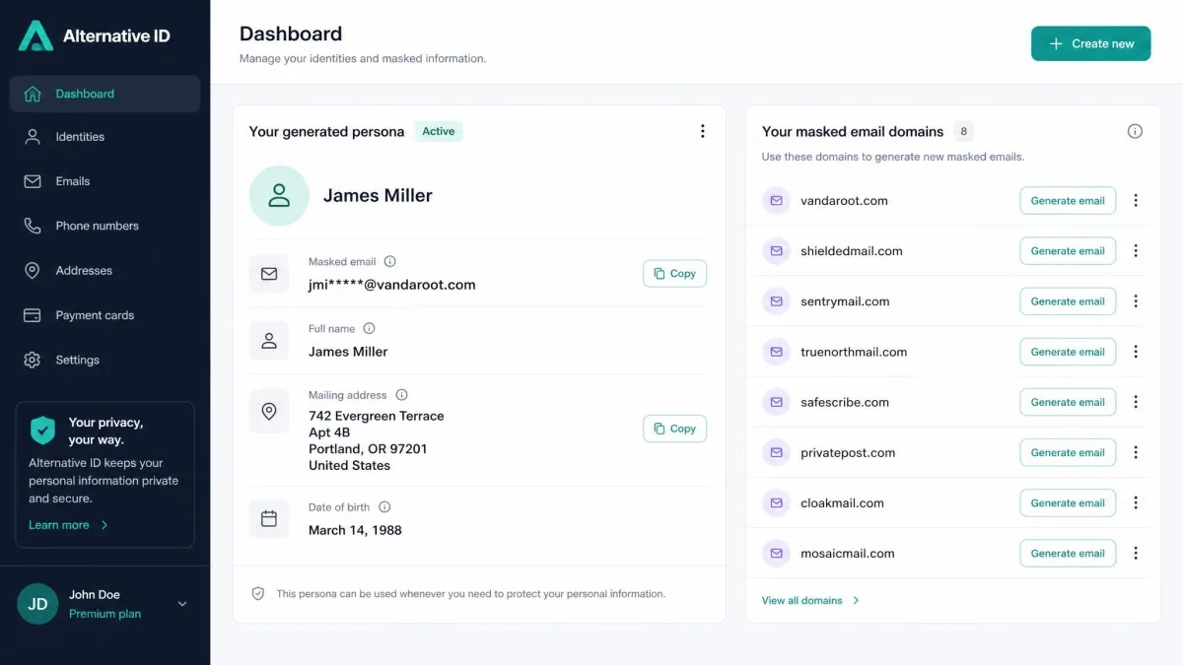Viewport: 1183px width, 665px height.
Task: Click the info icon beside Mailing address
Action: click(x=401, y=395)
